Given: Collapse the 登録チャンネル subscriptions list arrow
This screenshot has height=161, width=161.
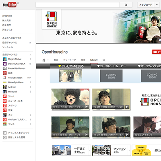Looking at the screenshot, I should (31, 54).
